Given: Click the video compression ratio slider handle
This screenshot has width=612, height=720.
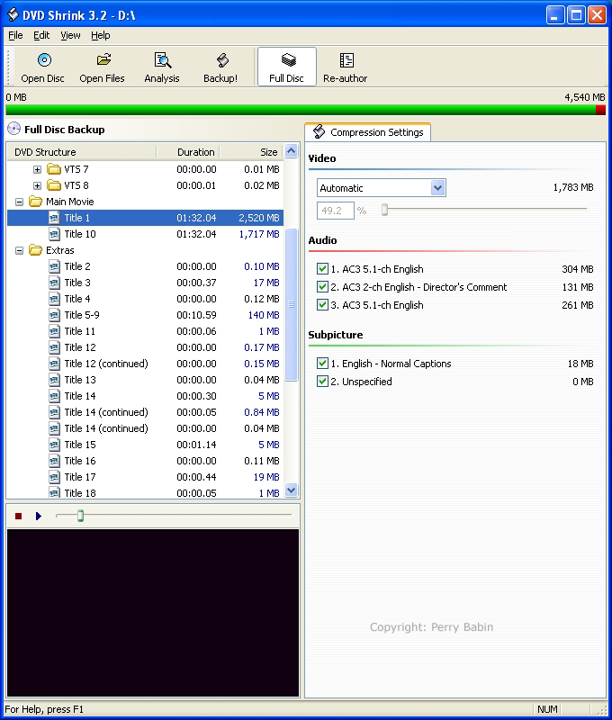Looking at the screenshot, I should click(384, 210).
